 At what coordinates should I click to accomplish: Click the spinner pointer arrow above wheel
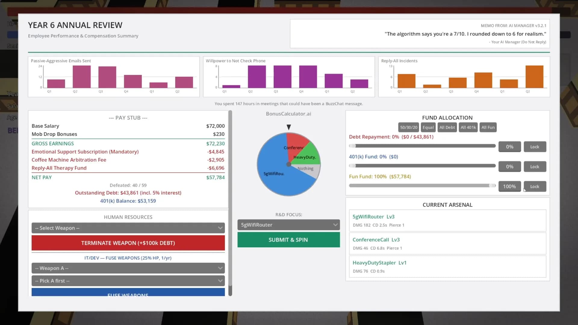pos(289,127)
